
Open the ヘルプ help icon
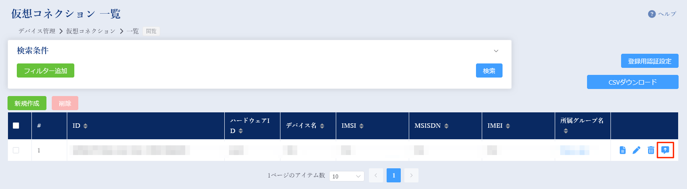pyautogui.click(x=652, y=14)
